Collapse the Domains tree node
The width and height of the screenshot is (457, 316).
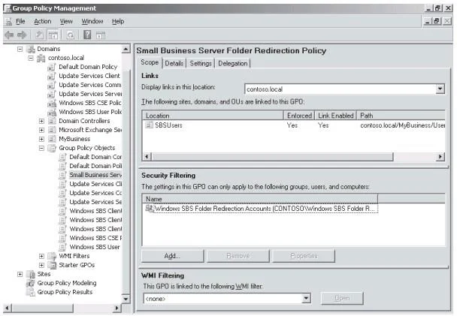pos(20,49)
